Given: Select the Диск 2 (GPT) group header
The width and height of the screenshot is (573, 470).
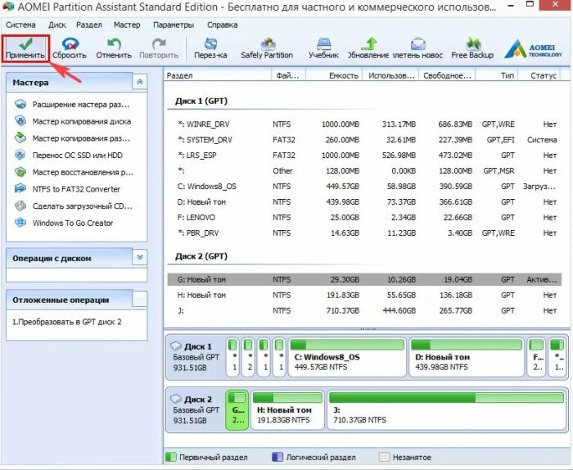Looking at the screenshot, I should (201, 256).
